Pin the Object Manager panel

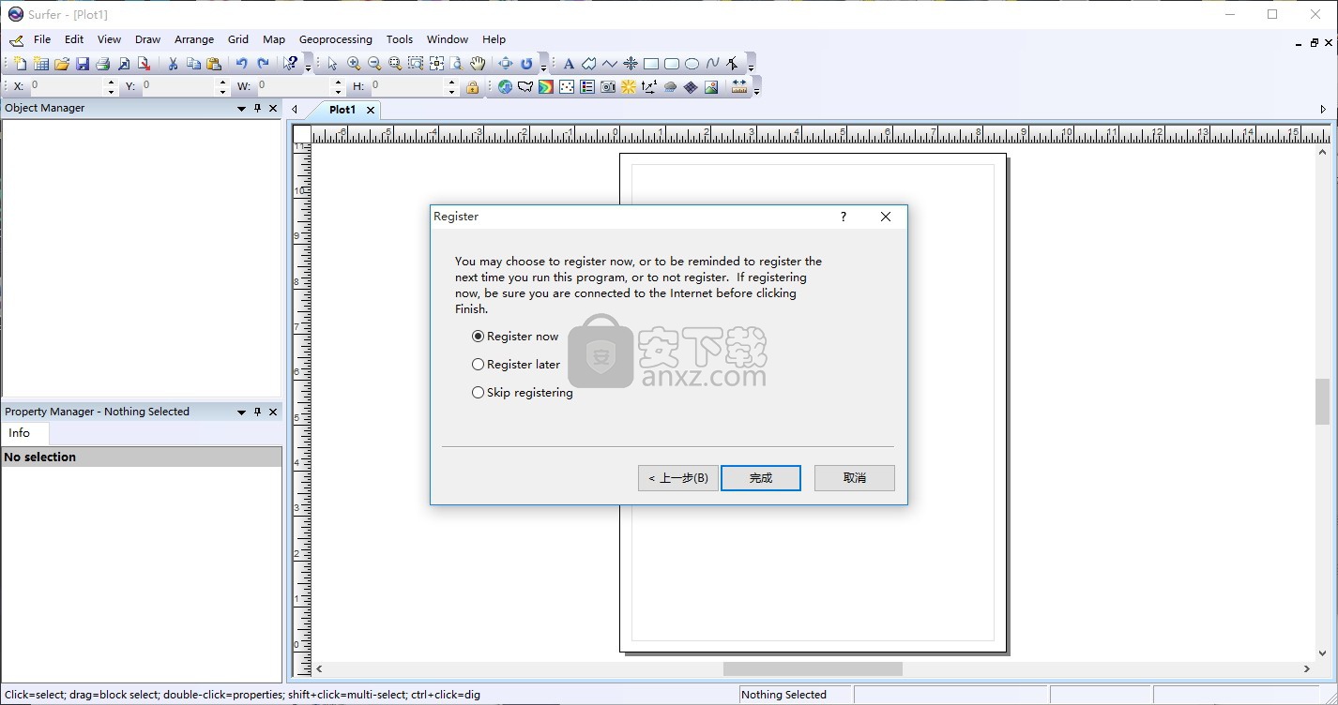[258, 108]
